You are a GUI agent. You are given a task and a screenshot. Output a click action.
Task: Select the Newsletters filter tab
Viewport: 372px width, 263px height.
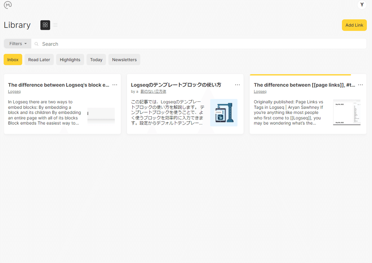tap(124, 60)
